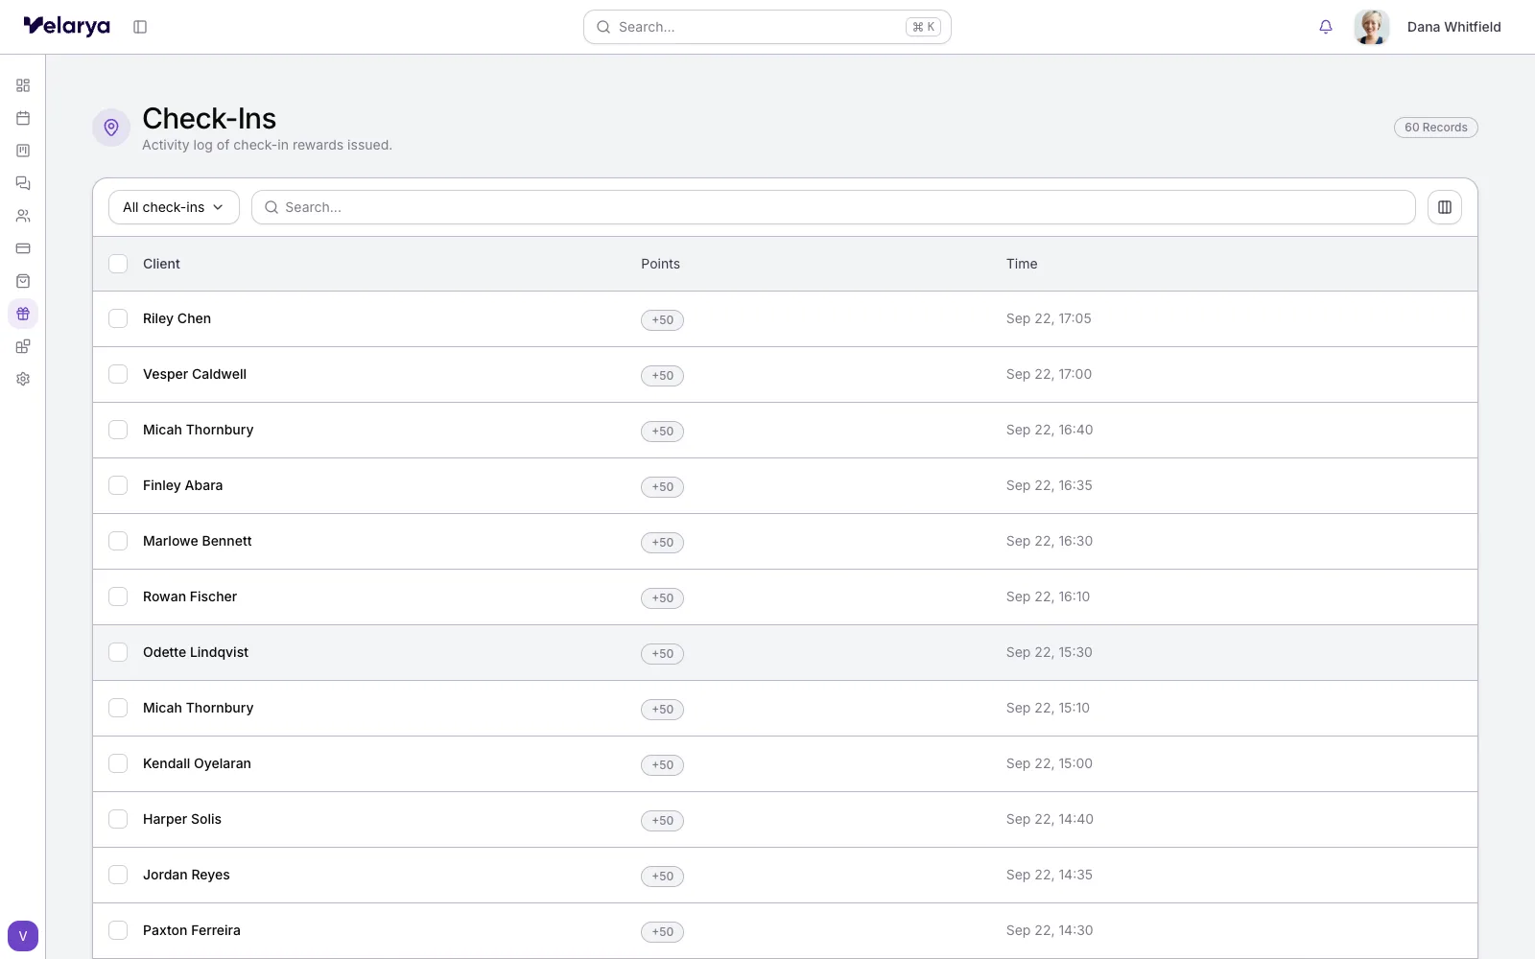Open the dashboard grid icon in sidebar
Screen dimensions: 1535x959
pos(23,85)
